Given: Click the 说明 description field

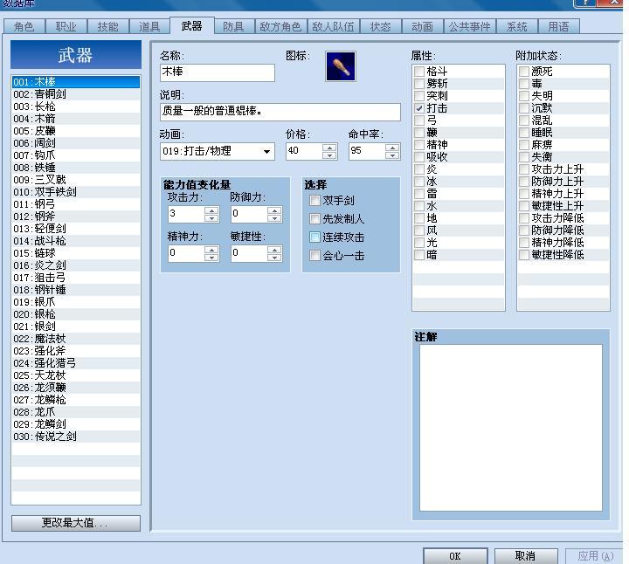Looking at the screenshot, I should pos(280,112).
